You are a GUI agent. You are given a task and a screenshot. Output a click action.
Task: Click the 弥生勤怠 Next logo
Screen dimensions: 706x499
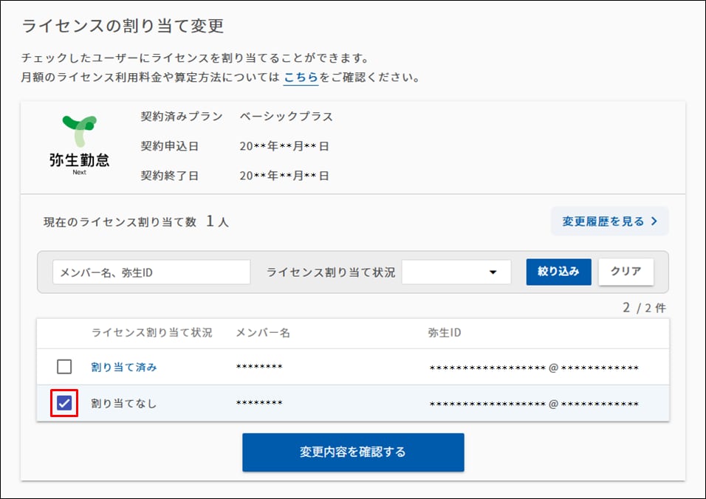point(79,145)
